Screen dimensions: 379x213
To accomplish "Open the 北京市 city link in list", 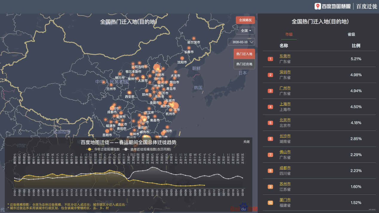I will tap(285, 120).
